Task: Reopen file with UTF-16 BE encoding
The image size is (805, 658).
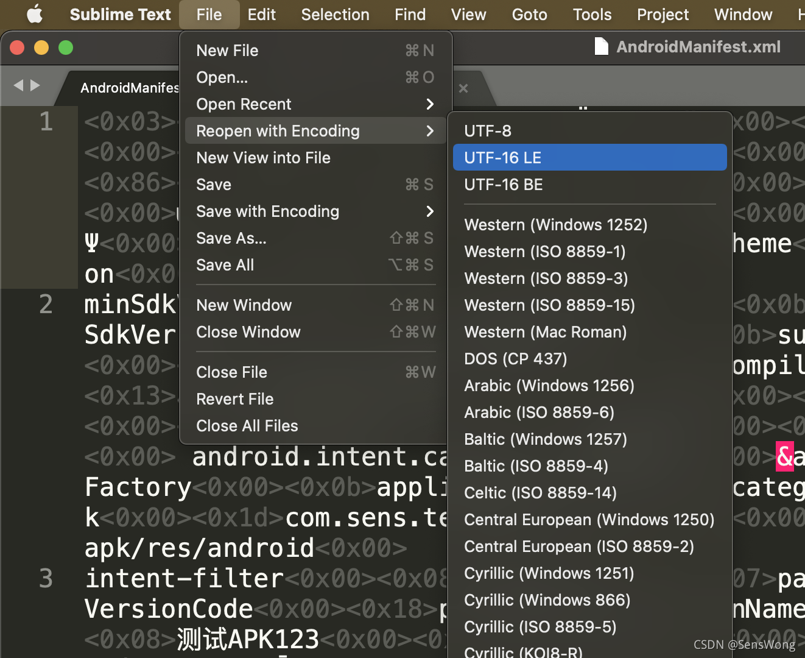Action: pos(590,185)
